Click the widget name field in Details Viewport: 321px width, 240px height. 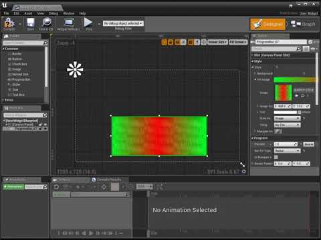tap(281, 42)
